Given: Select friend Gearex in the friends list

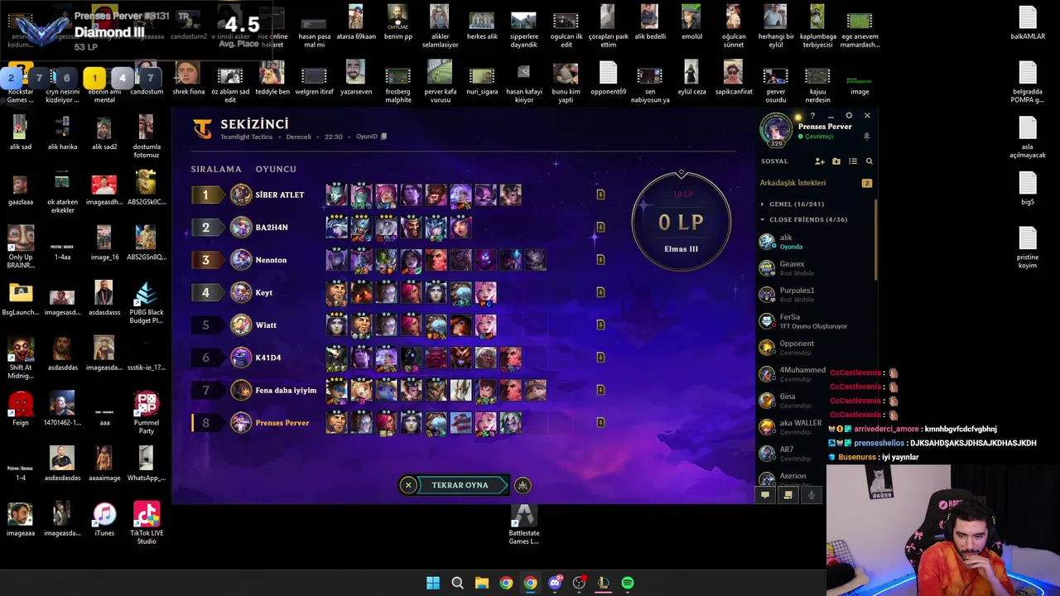Looking at the screenshot, I should [816, 268].
